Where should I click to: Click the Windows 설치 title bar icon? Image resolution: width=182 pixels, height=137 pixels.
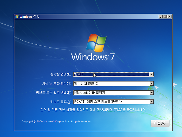pos(17,17)
